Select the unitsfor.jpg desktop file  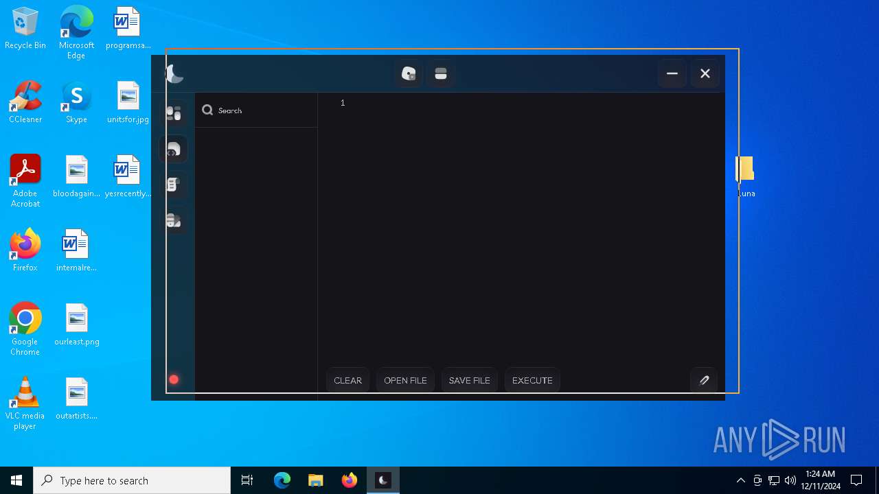click(x=128, y=102)
